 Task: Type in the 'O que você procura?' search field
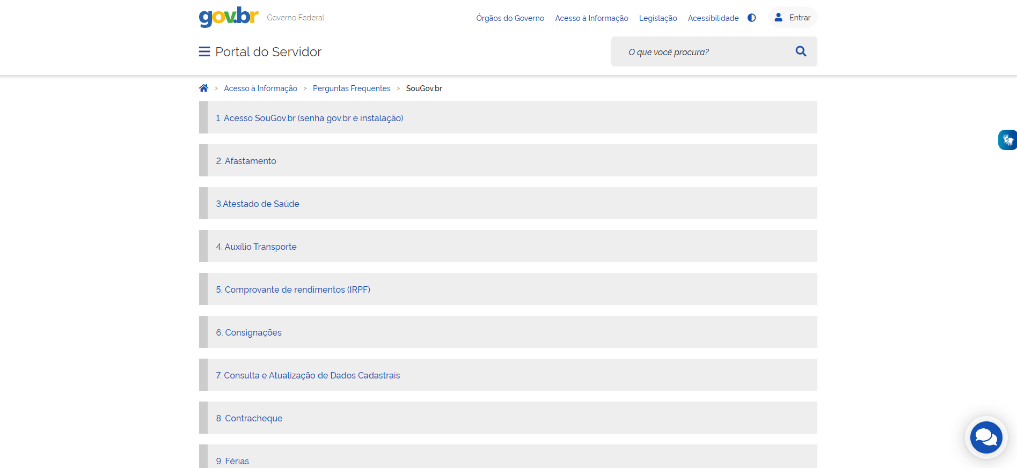click(x=703, y=52)
